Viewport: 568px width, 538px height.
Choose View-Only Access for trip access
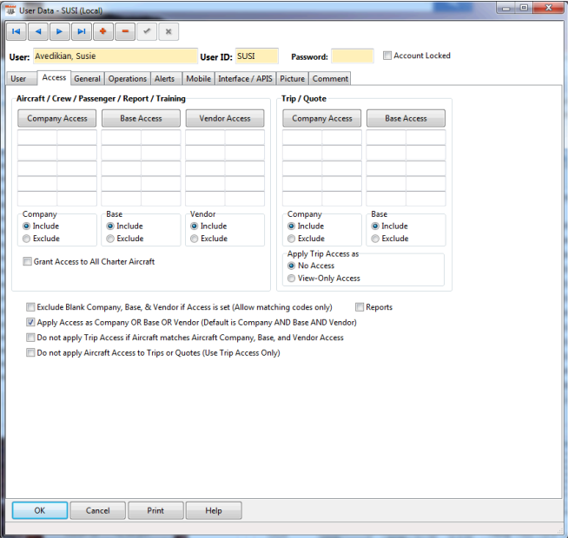coord(292,279)
